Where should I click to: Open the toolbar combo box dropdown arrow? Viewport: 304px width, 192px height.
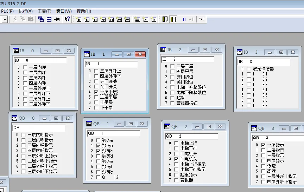5,19
